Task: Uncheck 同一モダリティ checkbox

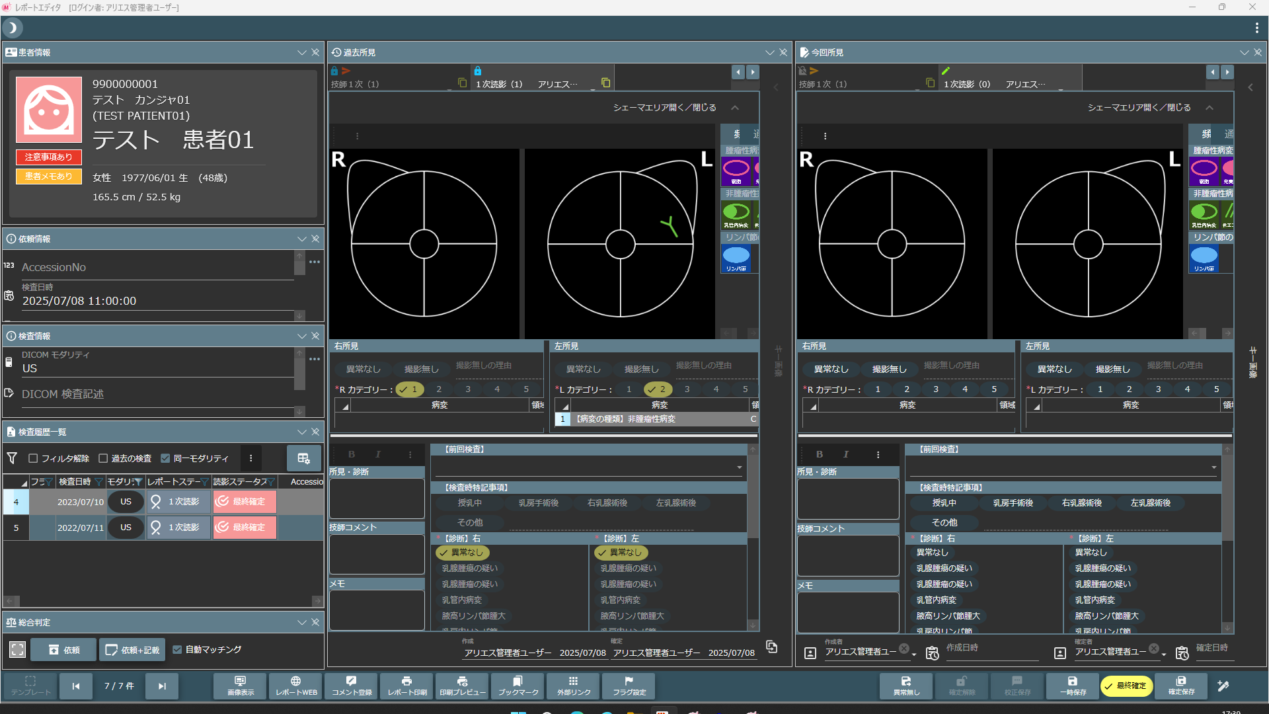Action: [x=165, y=458]
